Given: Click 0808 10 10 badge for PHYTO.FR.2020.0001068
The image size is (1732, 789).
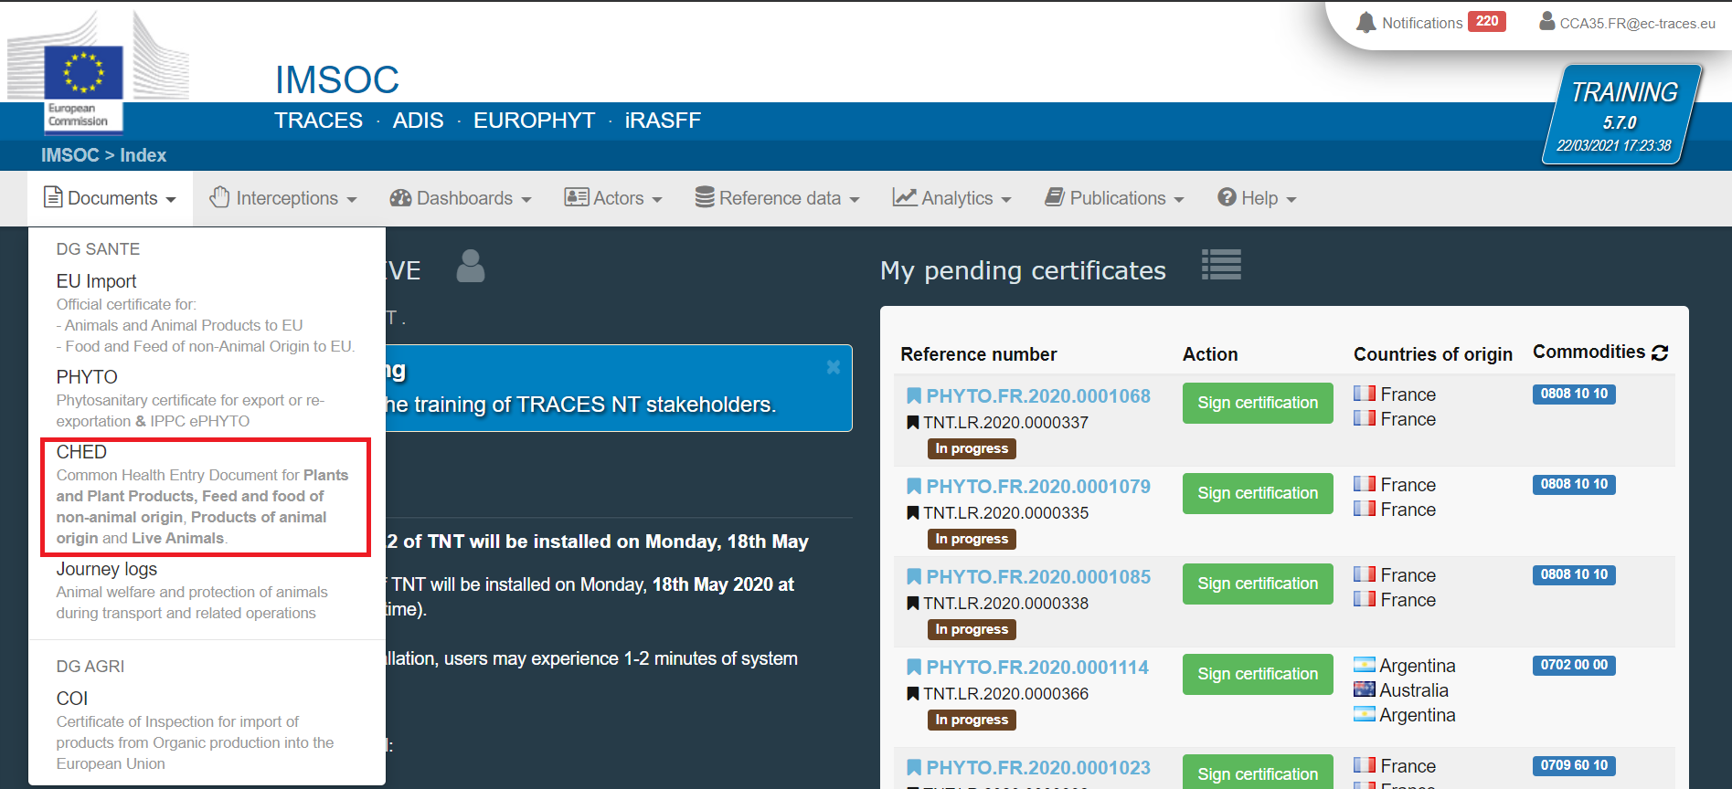Looking at the screenshot, I should [x=1574, y=394].
